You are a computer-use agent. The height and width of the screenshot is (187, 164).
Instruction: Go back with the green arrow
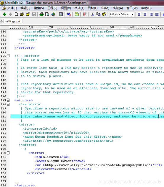pyautogui.click(x=4, y=14)
